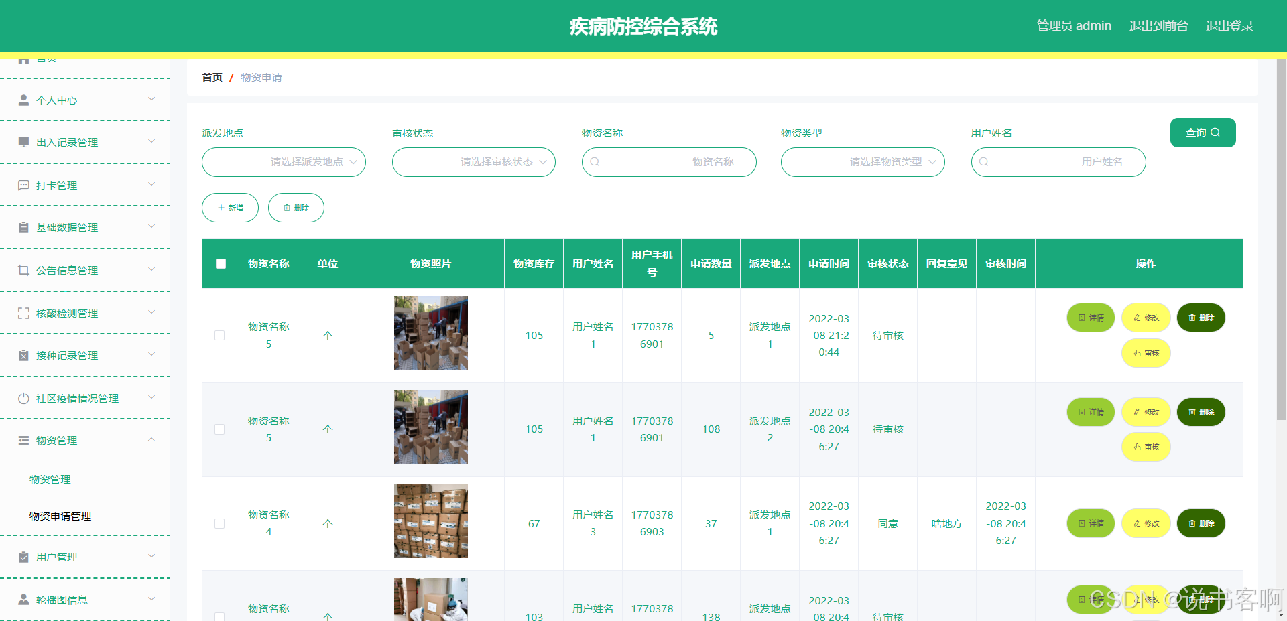Expand the 打卡管理 menu chevron
Viewport: 1287px width, 621px height.
click(151, 184)
